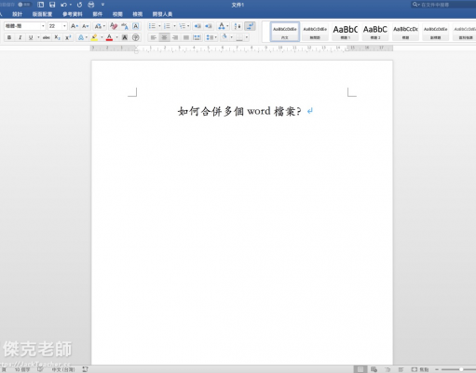Open borders dropdown arrow

[x=247, y=37]
